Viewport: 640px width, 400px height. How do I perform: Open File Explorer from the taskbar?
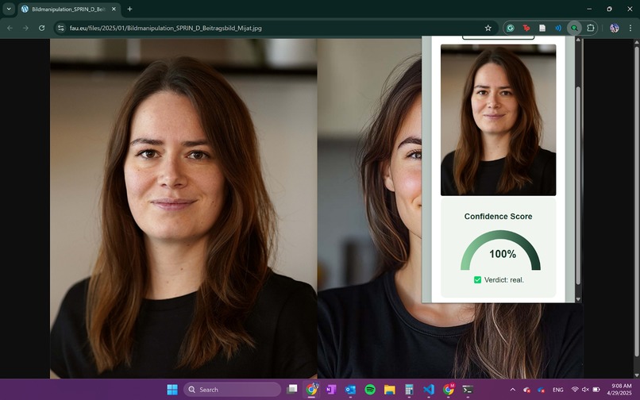pyautogui.click(x=389, y=390)
